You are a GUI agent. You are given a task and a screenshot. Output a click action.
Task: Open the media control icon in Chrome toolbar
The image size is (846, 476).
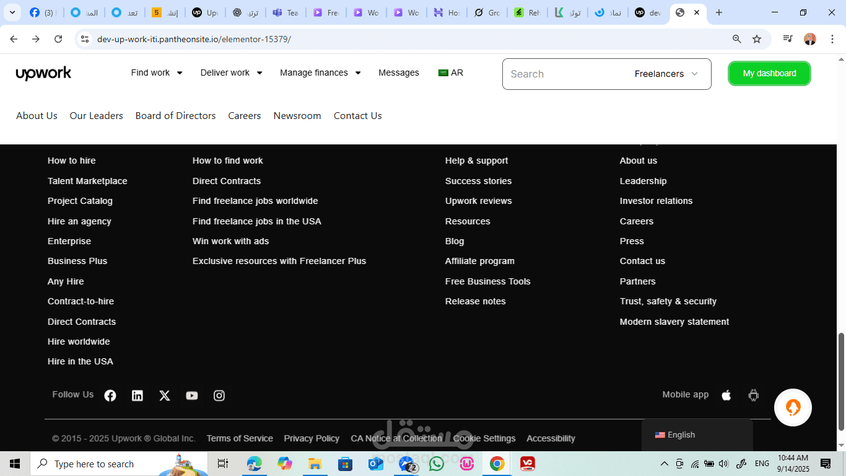click(x=788, y=39)
